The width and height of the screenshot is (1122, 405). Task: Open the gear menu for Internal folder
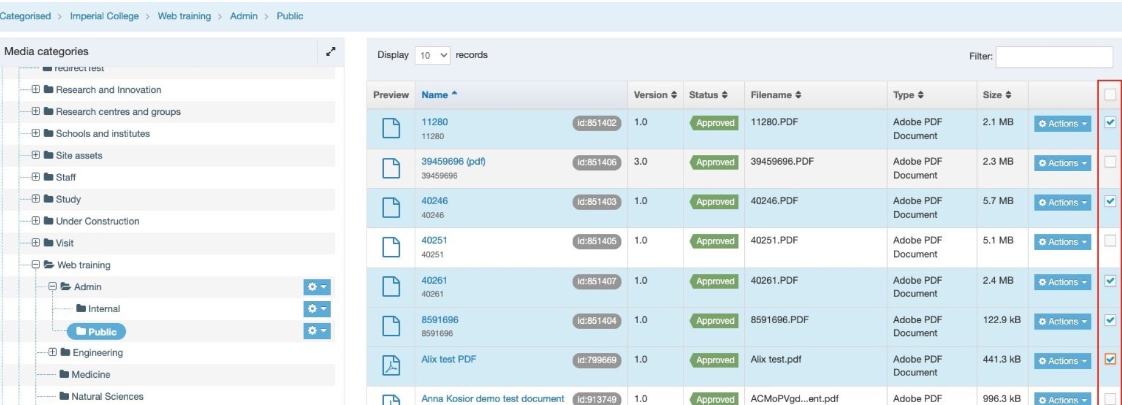click(317, 309)
